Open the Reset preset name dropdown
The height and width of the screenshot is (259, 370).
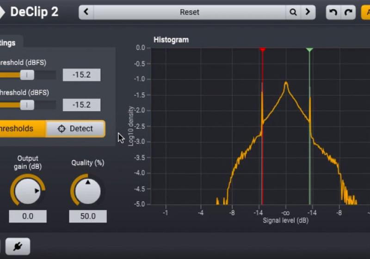click(190, 12)
